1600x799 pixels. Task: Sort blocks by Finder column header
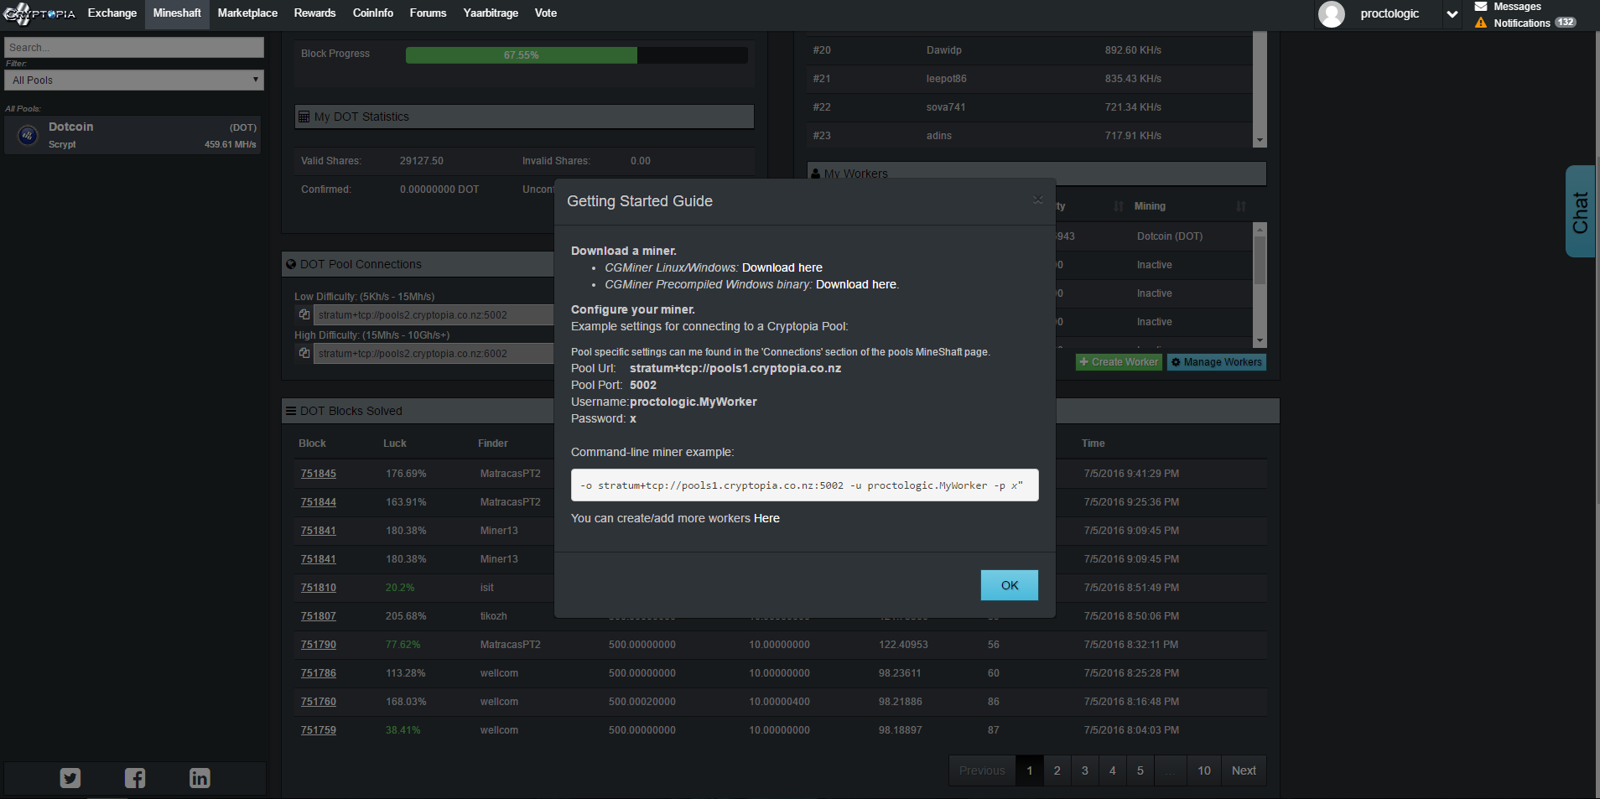[493, 444]
